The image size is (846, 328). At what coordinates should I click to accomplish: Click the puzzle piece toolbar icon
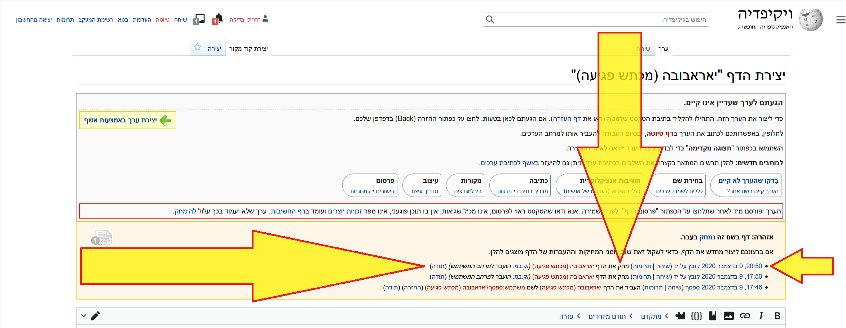pos(680,316)
